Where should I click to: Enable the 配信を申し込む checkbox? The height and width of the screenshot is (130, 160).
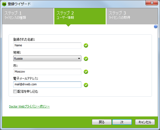click(15, 91)
